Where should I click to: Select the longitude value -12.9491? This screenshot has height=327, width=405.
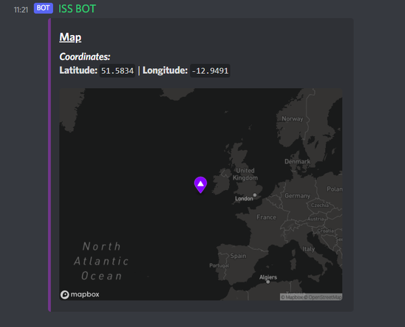click(210, 71)
